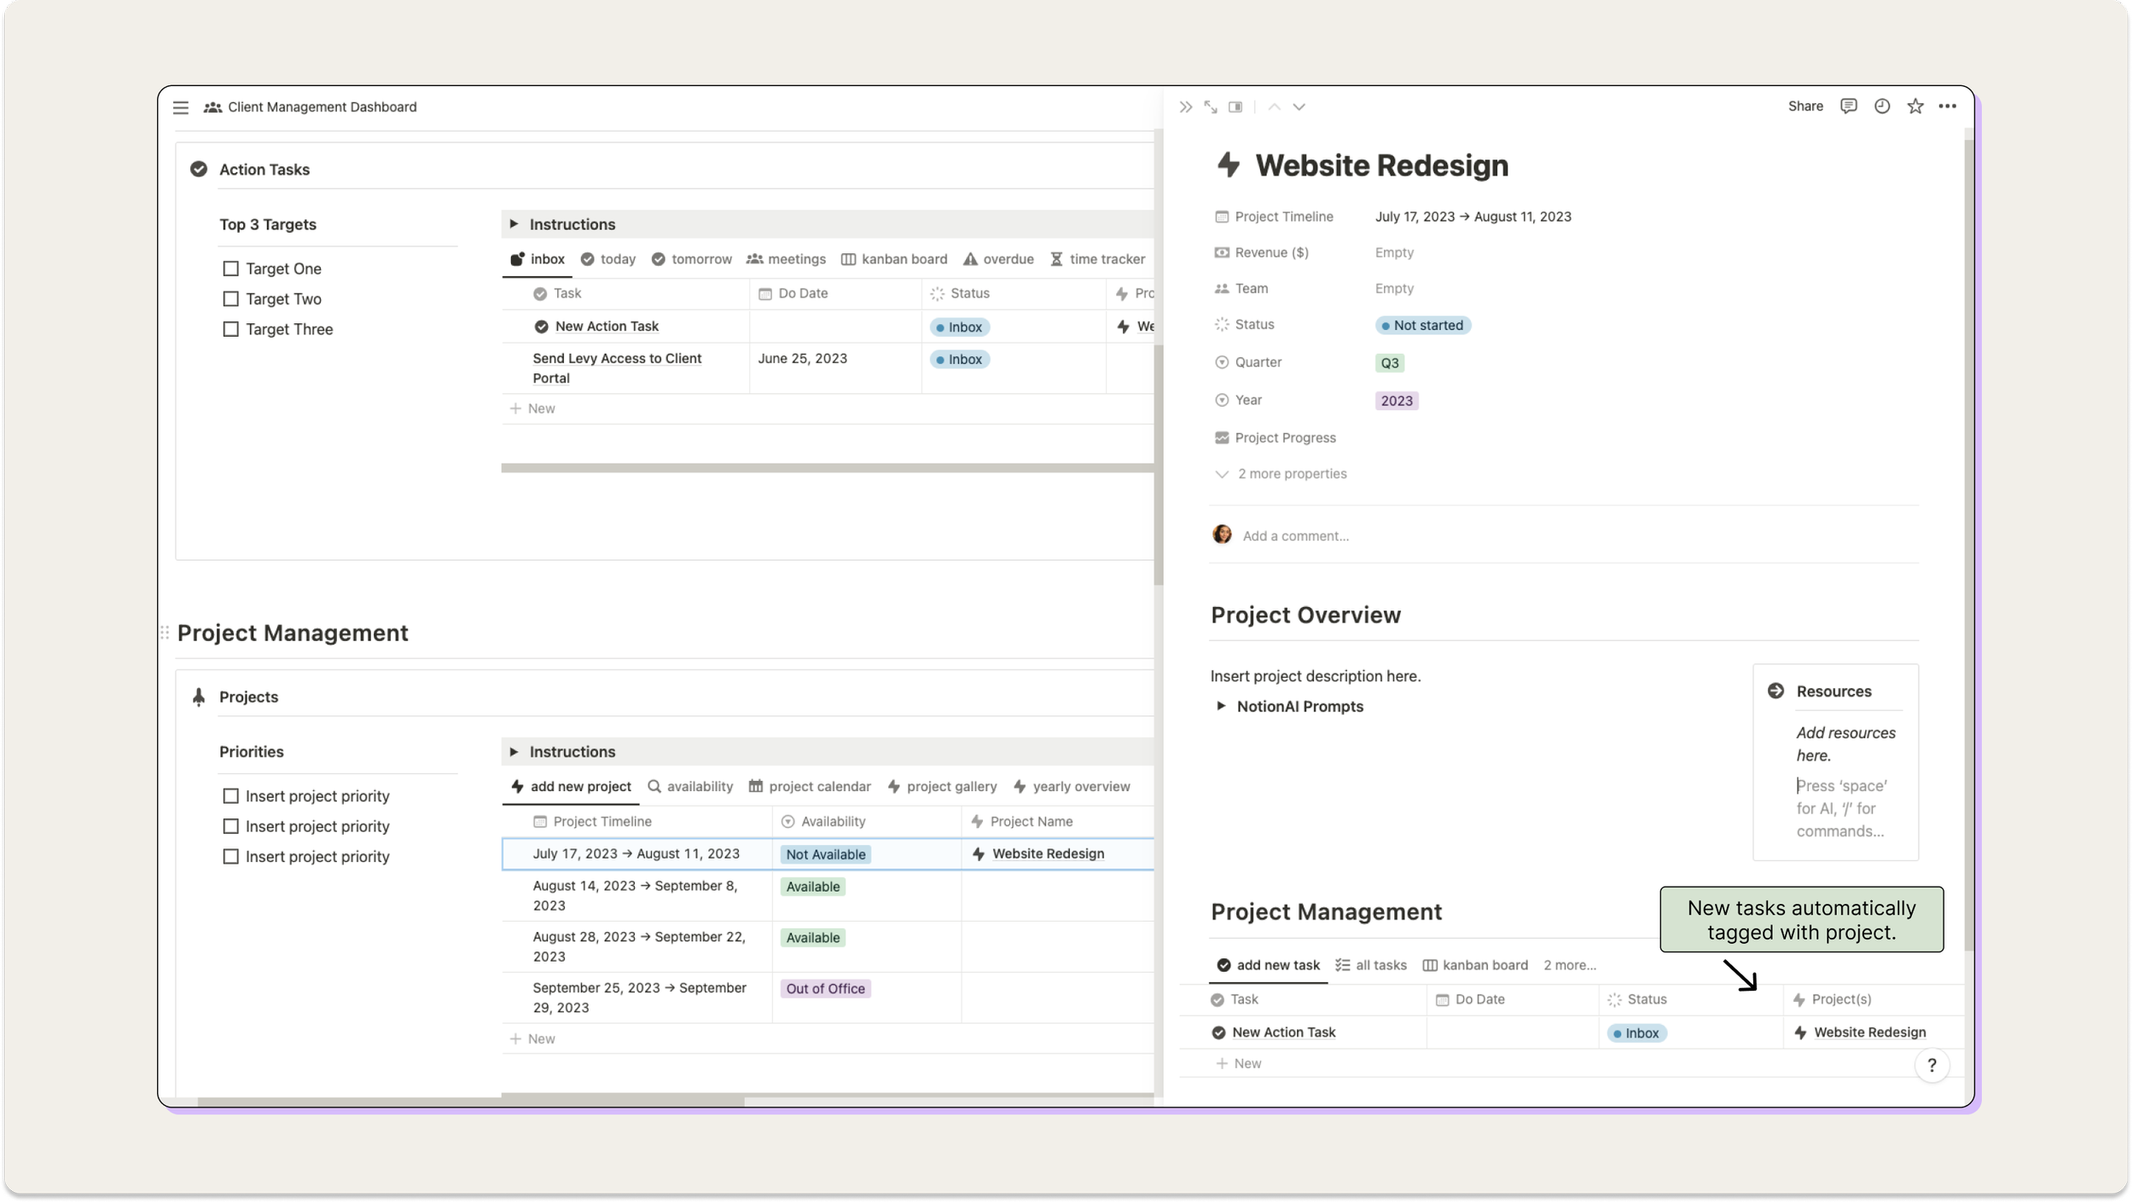Expand the NotionAI Prompts toggle
This screenshot has width=2133, height=1203.
click(1221, 706)
